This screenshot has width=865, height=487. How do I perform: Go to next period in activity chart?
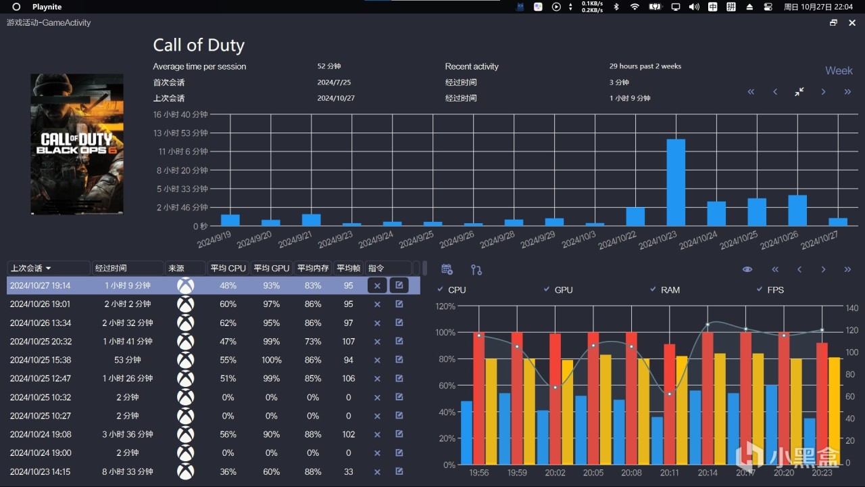tap(823, 91)
